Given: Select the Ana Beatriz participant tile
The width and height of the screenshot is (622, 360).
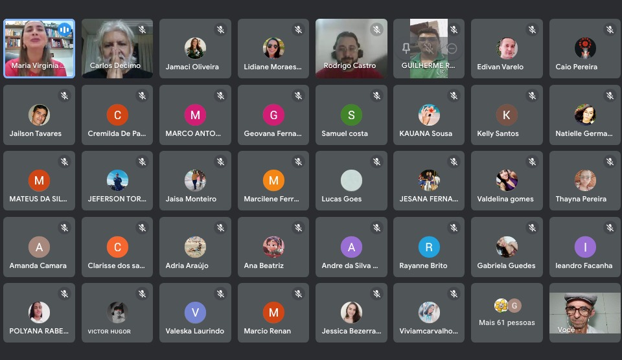Looking at the screenshot, I should pos(273,247).
